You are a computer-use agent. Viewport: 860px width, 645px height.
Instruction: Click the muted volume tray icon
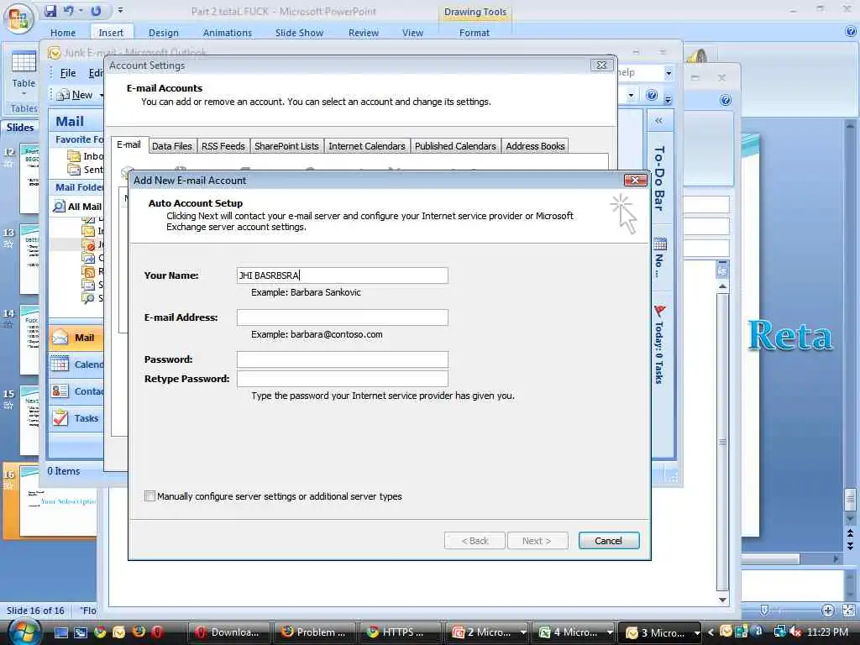click(795, 632)
